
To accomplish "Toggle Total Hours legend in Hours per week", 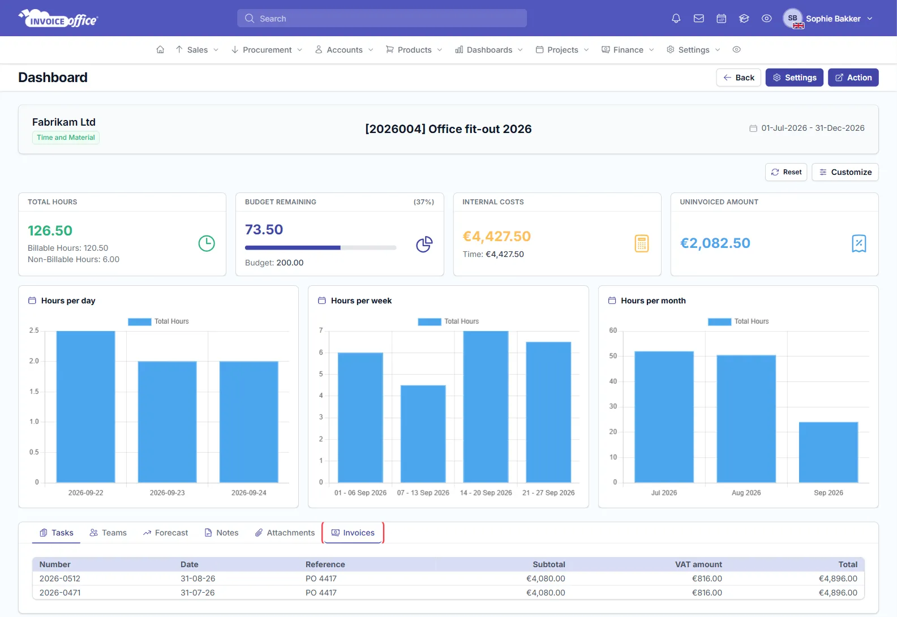I will (x=448, y=322).
